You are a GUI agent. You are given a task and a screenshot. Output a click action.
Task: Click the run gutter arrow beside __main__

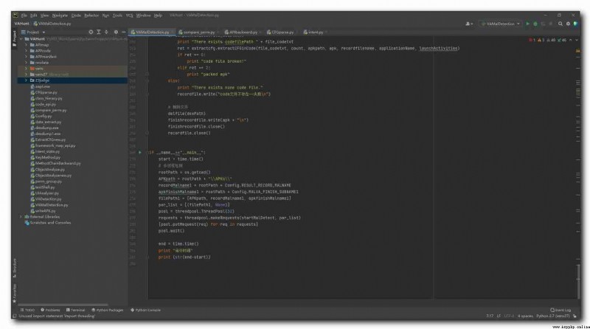[140, 153]
